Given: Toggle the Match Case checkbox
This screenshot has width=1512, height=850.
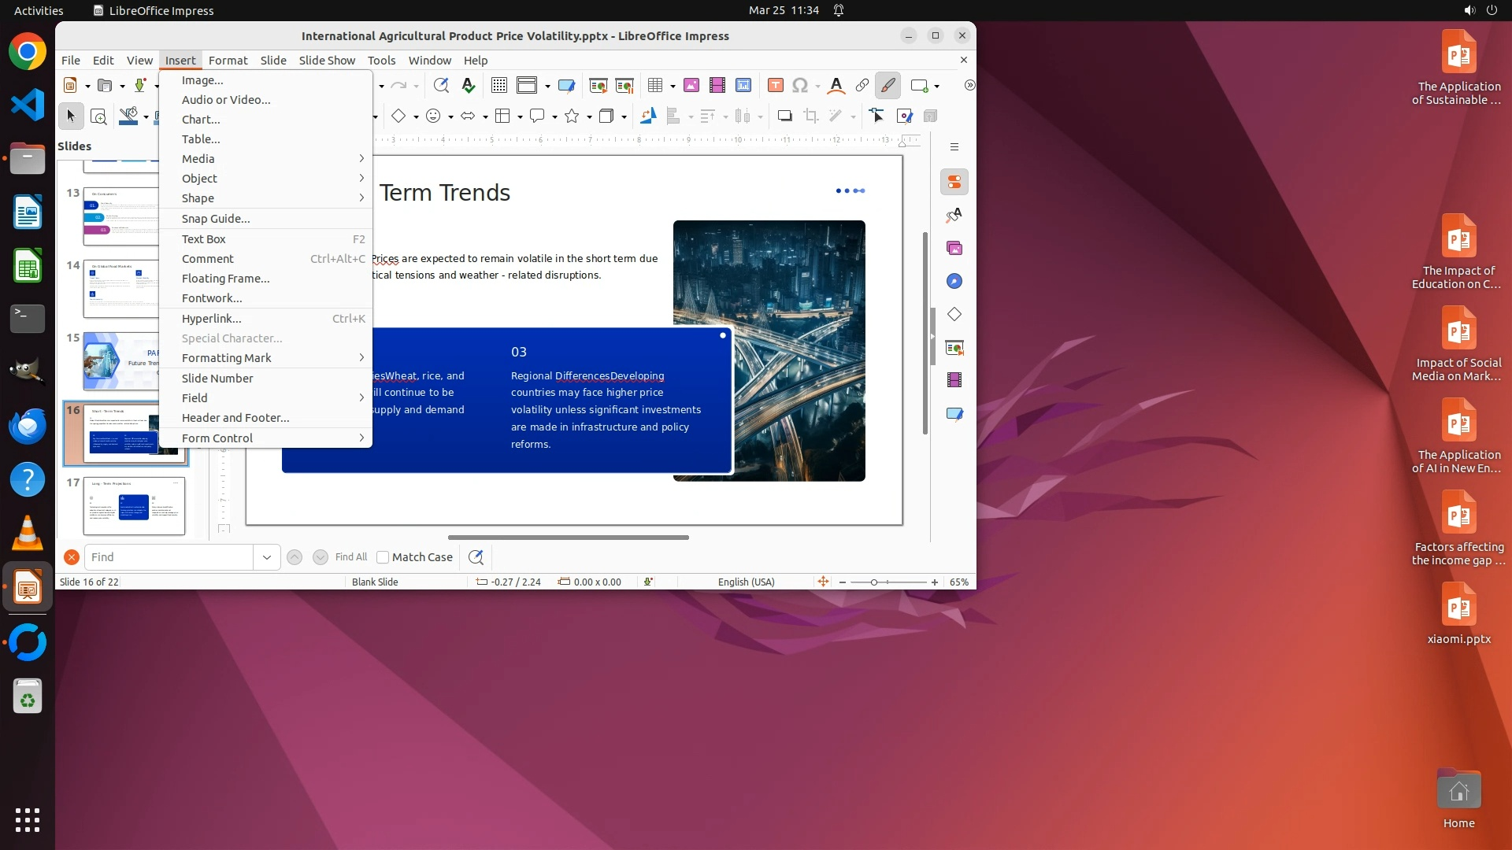Looking at the screenshot, I should click(x=383, y=557).
